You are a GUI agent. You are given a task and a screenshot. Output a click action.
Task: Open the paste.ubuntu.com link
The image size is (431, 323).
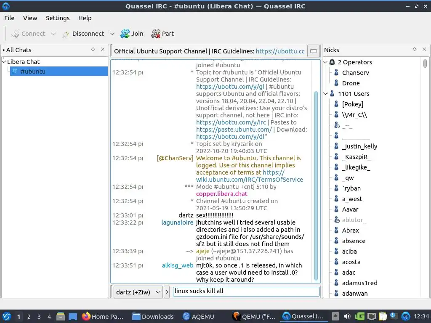[x=234, y=130]
